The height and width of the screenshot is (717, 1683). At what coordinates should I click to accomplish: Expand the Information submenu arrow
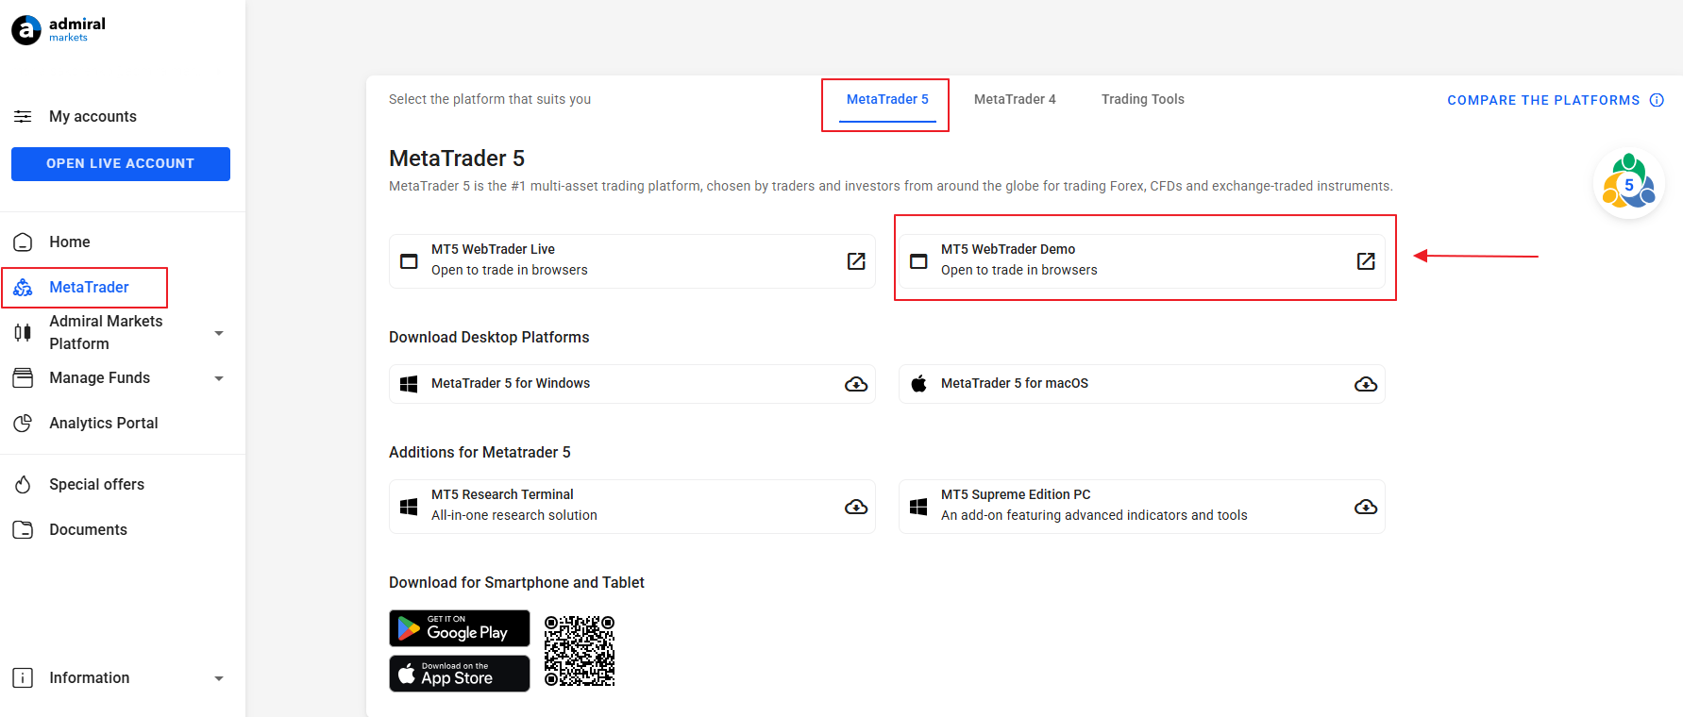pyautogui.click(x=219, y=678)
